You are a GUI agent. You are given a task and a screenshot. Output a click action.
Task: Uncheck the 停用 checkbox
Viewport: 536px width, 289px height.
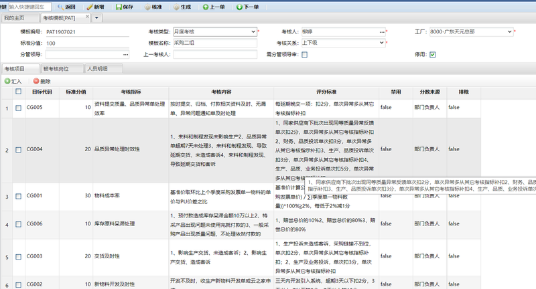432,54
